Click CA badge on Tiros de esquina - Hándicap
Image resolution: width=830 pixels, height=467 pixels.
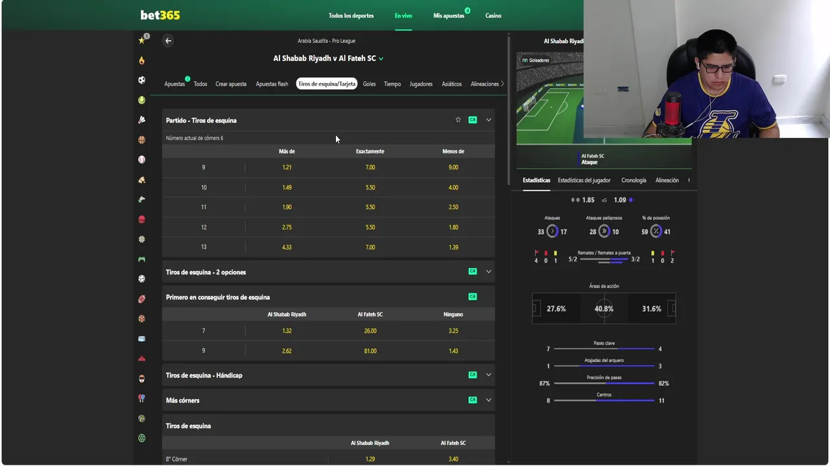(x=473, y=375)
